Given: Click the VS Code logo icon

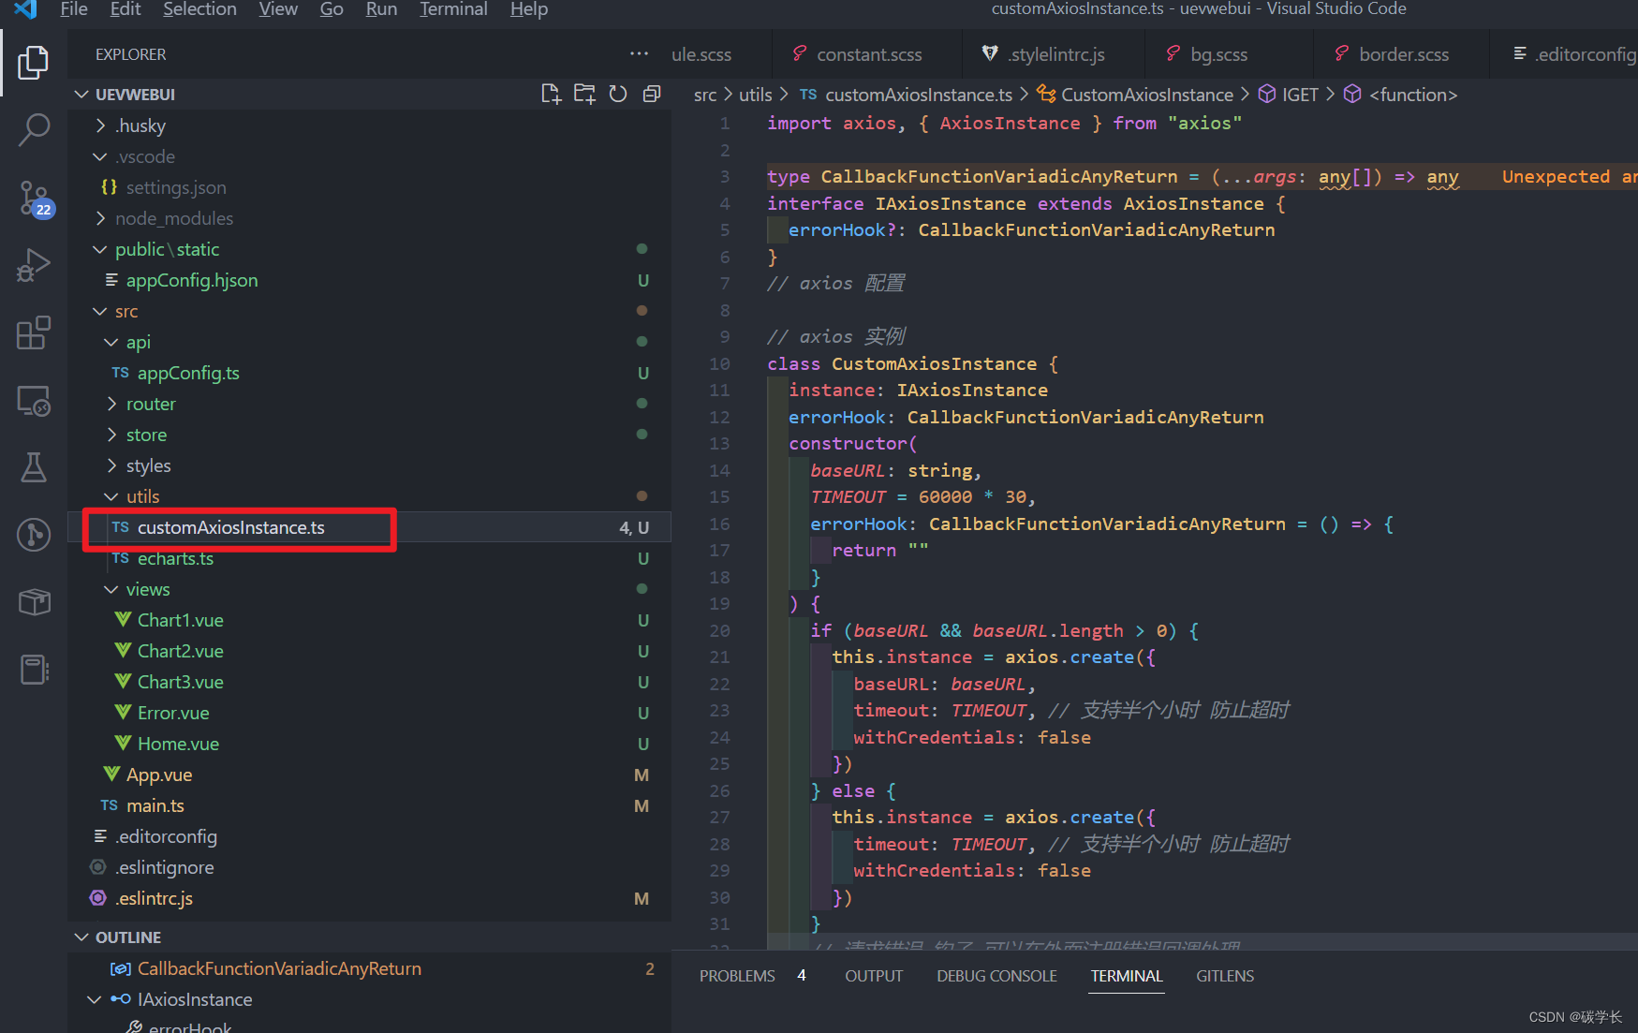Looking at the screenshot, I should click(25, 9).
